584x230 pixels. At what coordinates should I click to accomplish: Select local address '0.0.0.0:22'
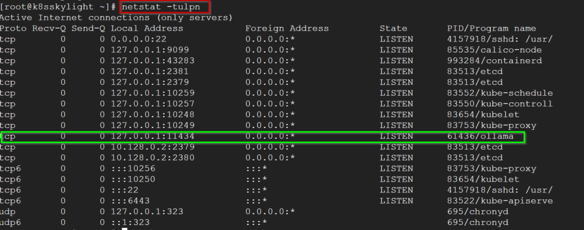(139, 39)
